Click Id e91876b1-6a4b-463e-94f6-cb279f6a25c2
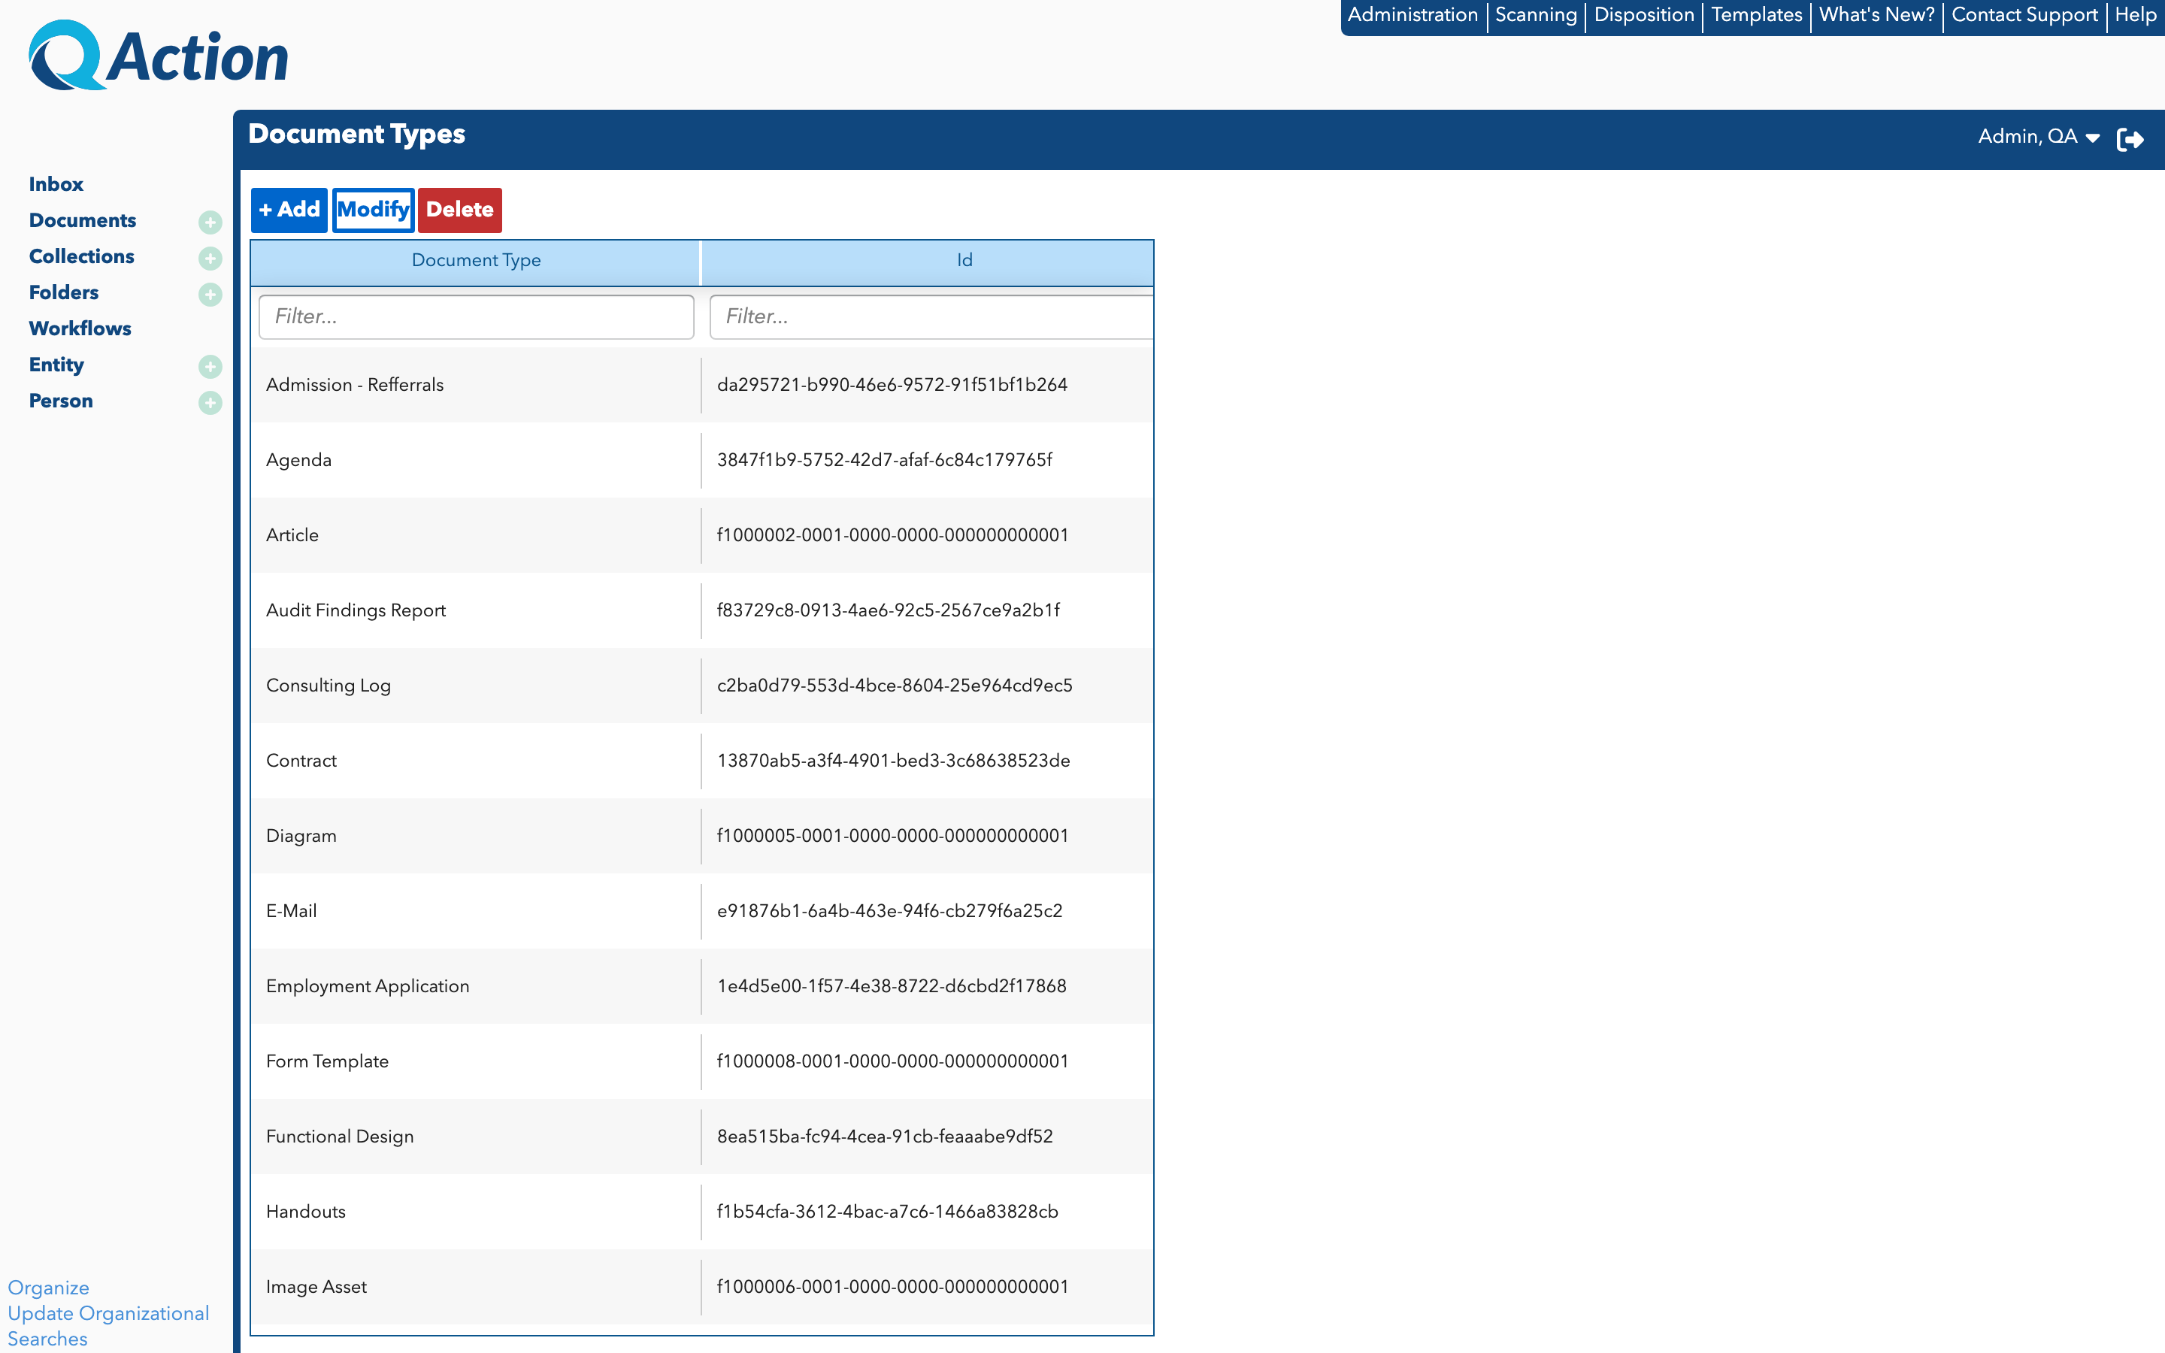 point(890,911)
